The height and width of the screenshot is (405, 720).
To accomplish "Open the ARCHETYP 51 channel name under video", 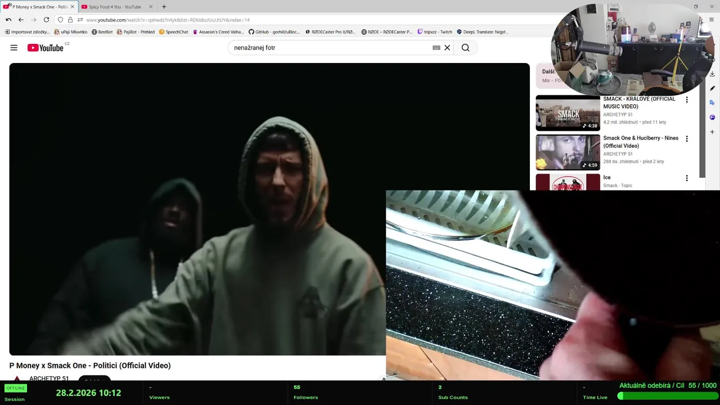I will pos(49,379).
